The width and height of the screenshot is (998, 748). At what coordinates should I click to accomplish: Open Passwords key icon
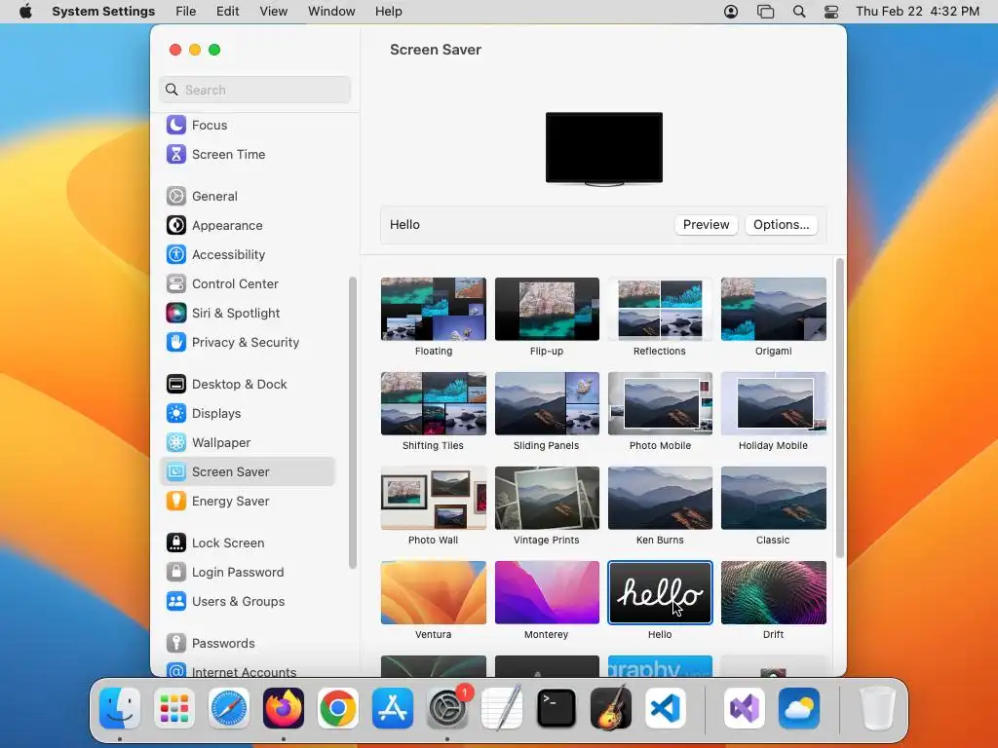[x=176, y=643]
